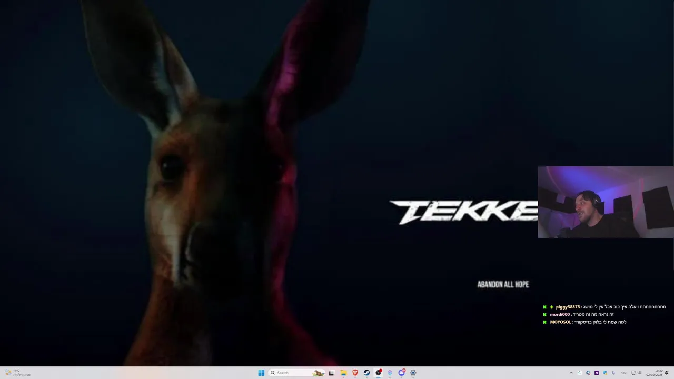Open the purple N tray icon

point(597,373)
